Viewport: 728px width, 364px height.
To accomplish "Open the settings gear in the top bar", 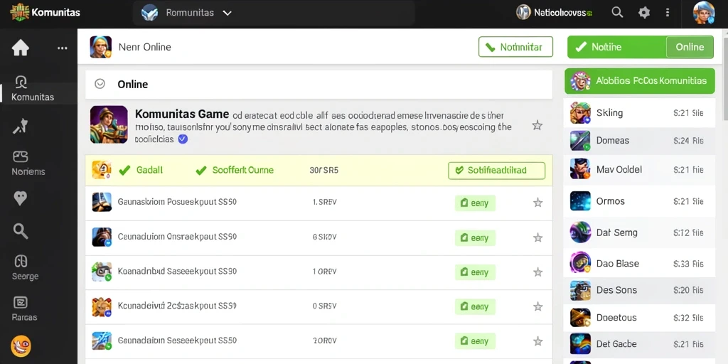I will click(644, 13).
